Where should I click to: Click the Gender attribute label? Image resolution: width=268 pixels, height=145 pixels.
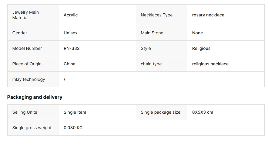(20, 33)
